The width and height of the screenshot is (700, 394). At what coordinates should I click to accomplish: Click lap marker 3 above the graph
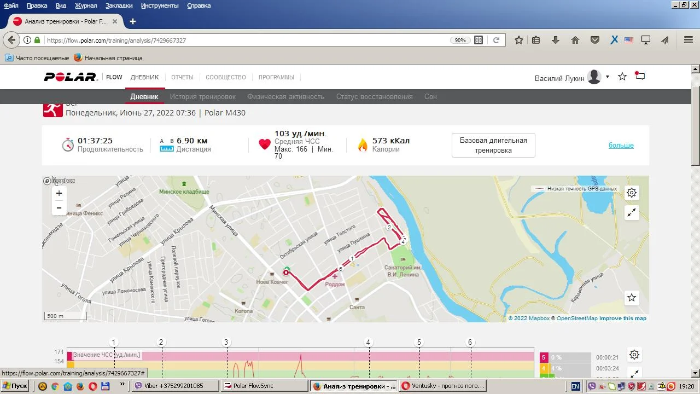click(x=226, y=343)
